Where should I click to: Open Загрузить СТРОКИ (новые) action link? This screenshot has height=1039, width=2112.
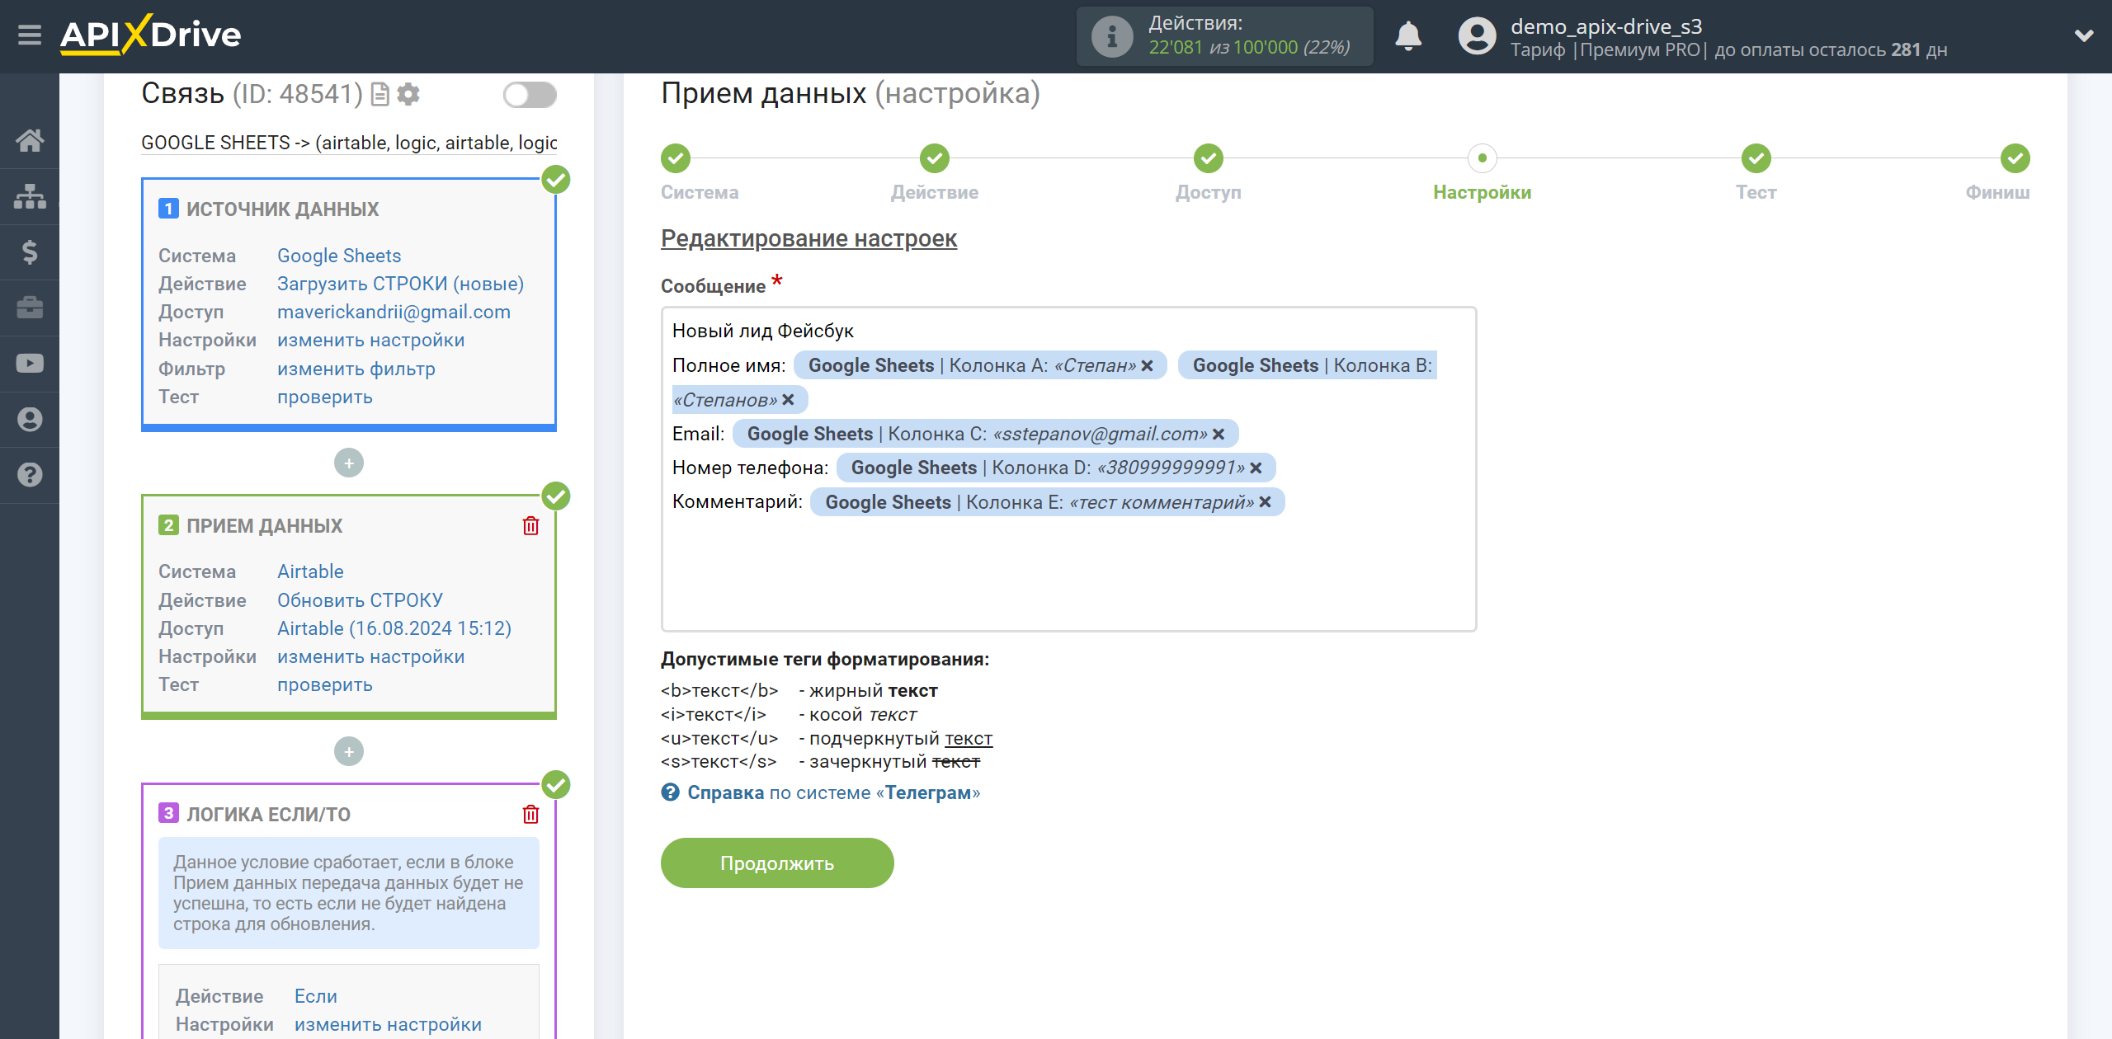click(400, 284)
